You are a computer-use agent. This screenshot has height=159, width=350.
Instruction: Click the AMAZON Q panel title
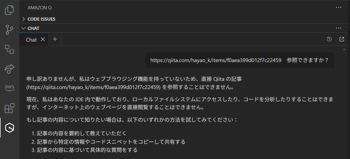[x=40, y=8]
